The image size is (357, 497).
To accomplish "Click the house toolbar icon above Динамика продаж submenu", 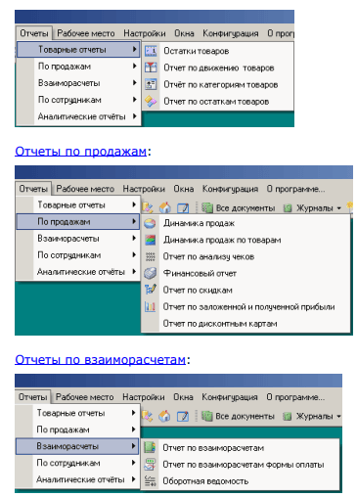I will pos(165,207).
